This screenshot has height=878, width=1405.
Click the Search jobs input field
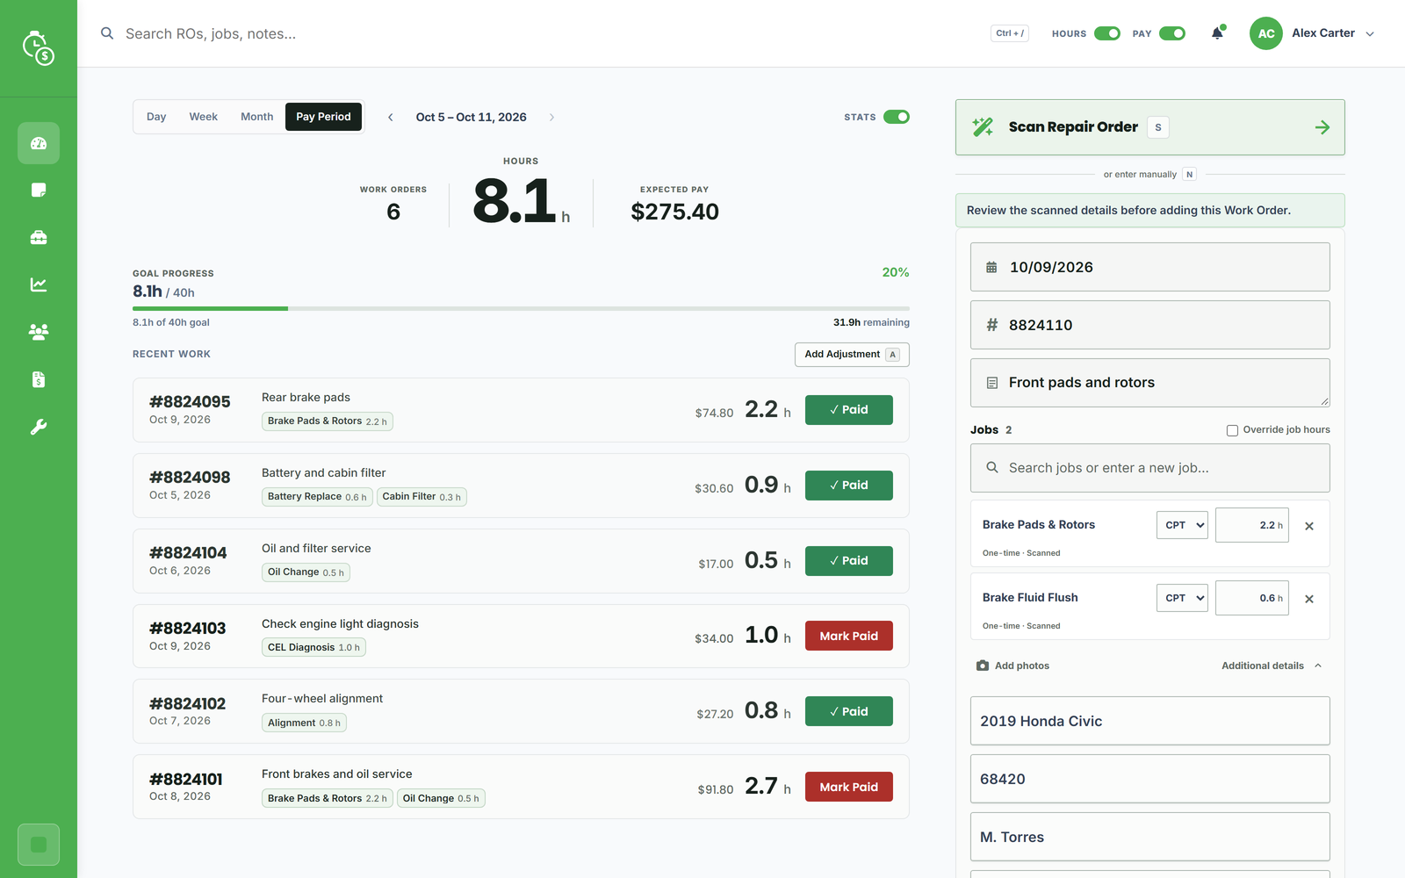1150,468
